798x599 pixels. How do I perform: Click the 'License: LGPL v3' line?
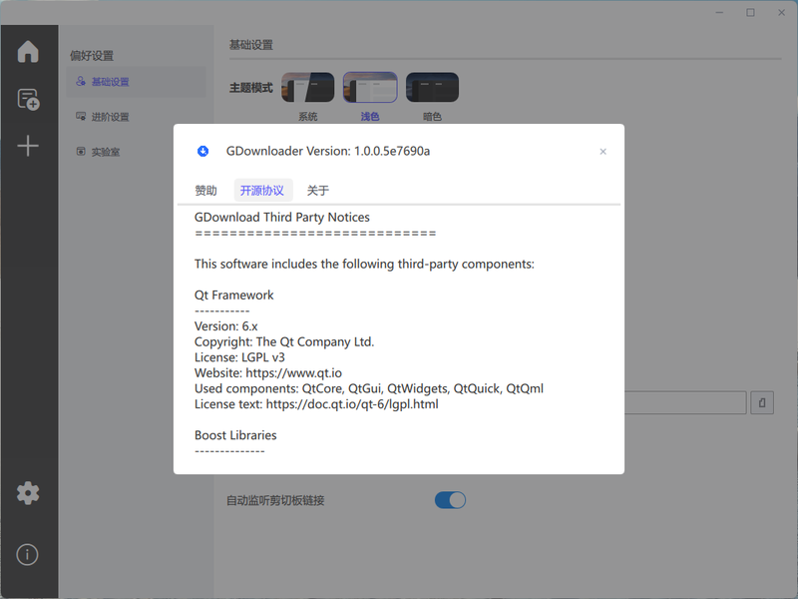click(239, 357)
